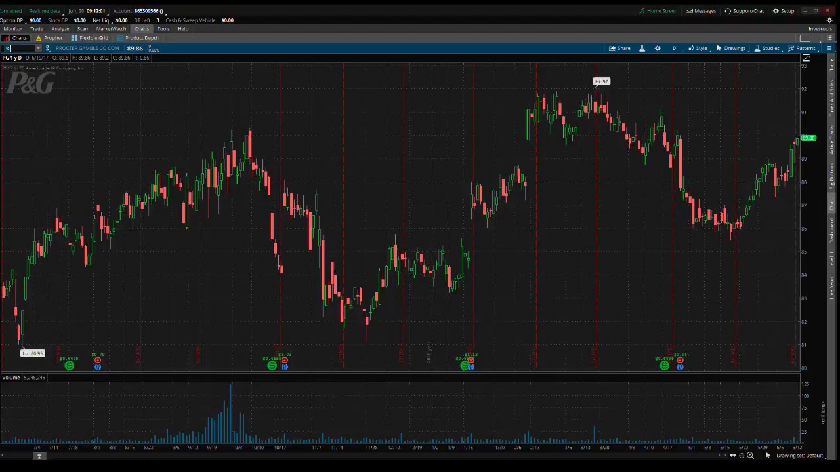840x472 pixels.
Task: Open the Flexible Grid sub-tab
Action: pos(89,38)
